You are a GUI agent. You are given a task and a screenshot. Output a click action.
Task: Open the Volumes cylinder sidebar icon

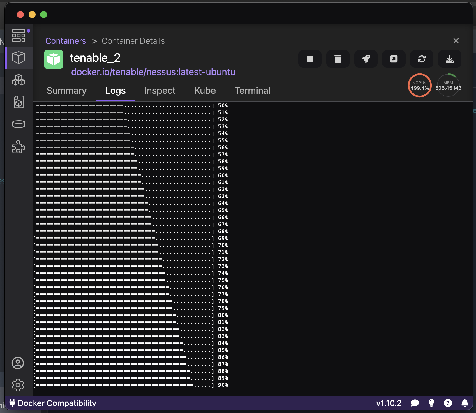19,124
